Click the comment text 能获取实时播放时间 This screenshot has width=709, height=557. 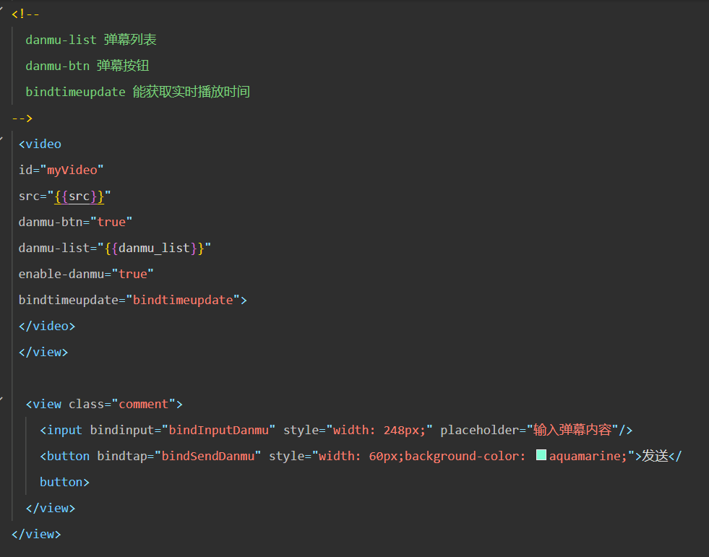click(192, 92)
